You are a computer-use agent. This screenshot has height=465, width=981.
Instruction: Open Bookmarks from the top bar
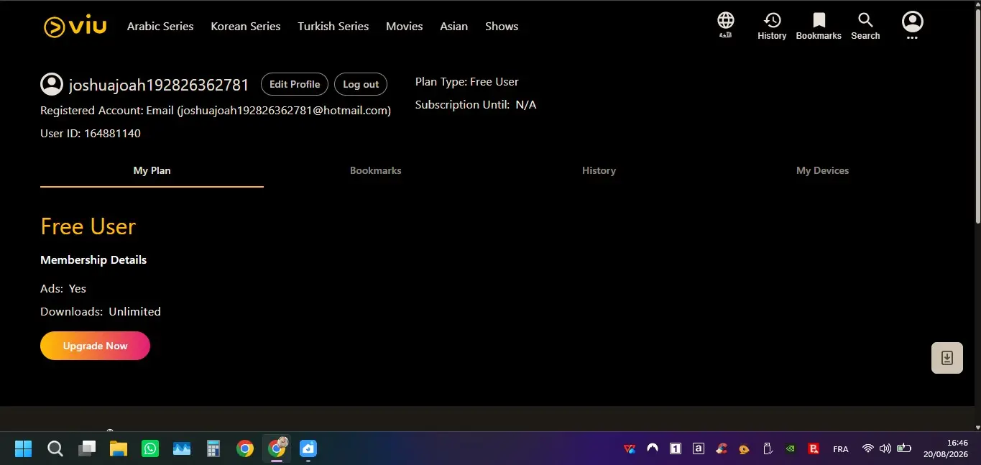[819, 26]
